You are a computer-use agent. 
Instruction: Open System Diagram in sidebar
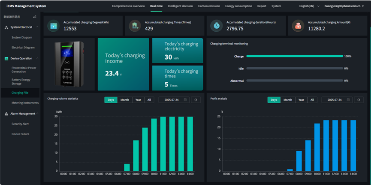coord(22,38)
